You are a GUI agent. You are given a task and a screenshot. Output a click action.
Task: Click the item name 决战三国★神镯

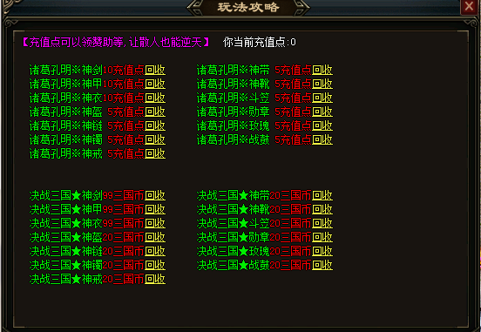(x=65, y=265)
